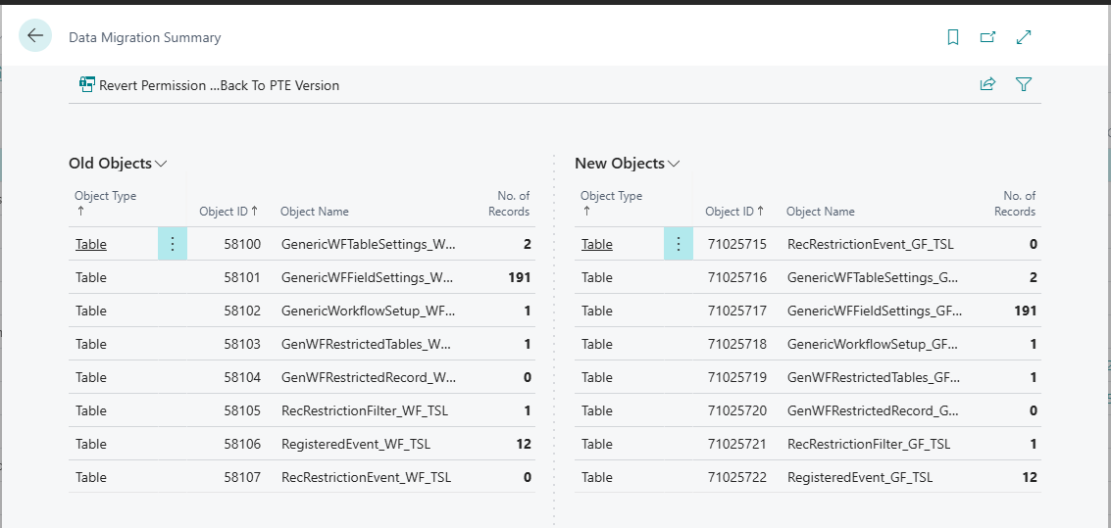Click New Objects No. of Records header
Viewport: 1111px width, 528px height.
1015,203
